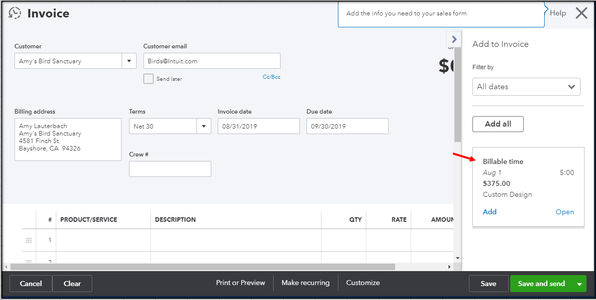Open the Billable time entry

(x=565, y=212)
